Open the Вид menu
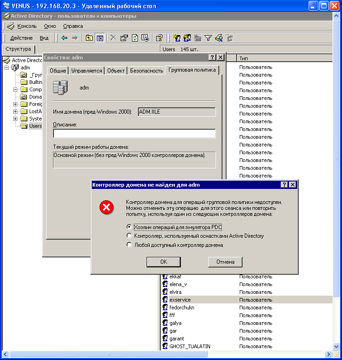The image size is (342, 360). click(x=44, y=38)
